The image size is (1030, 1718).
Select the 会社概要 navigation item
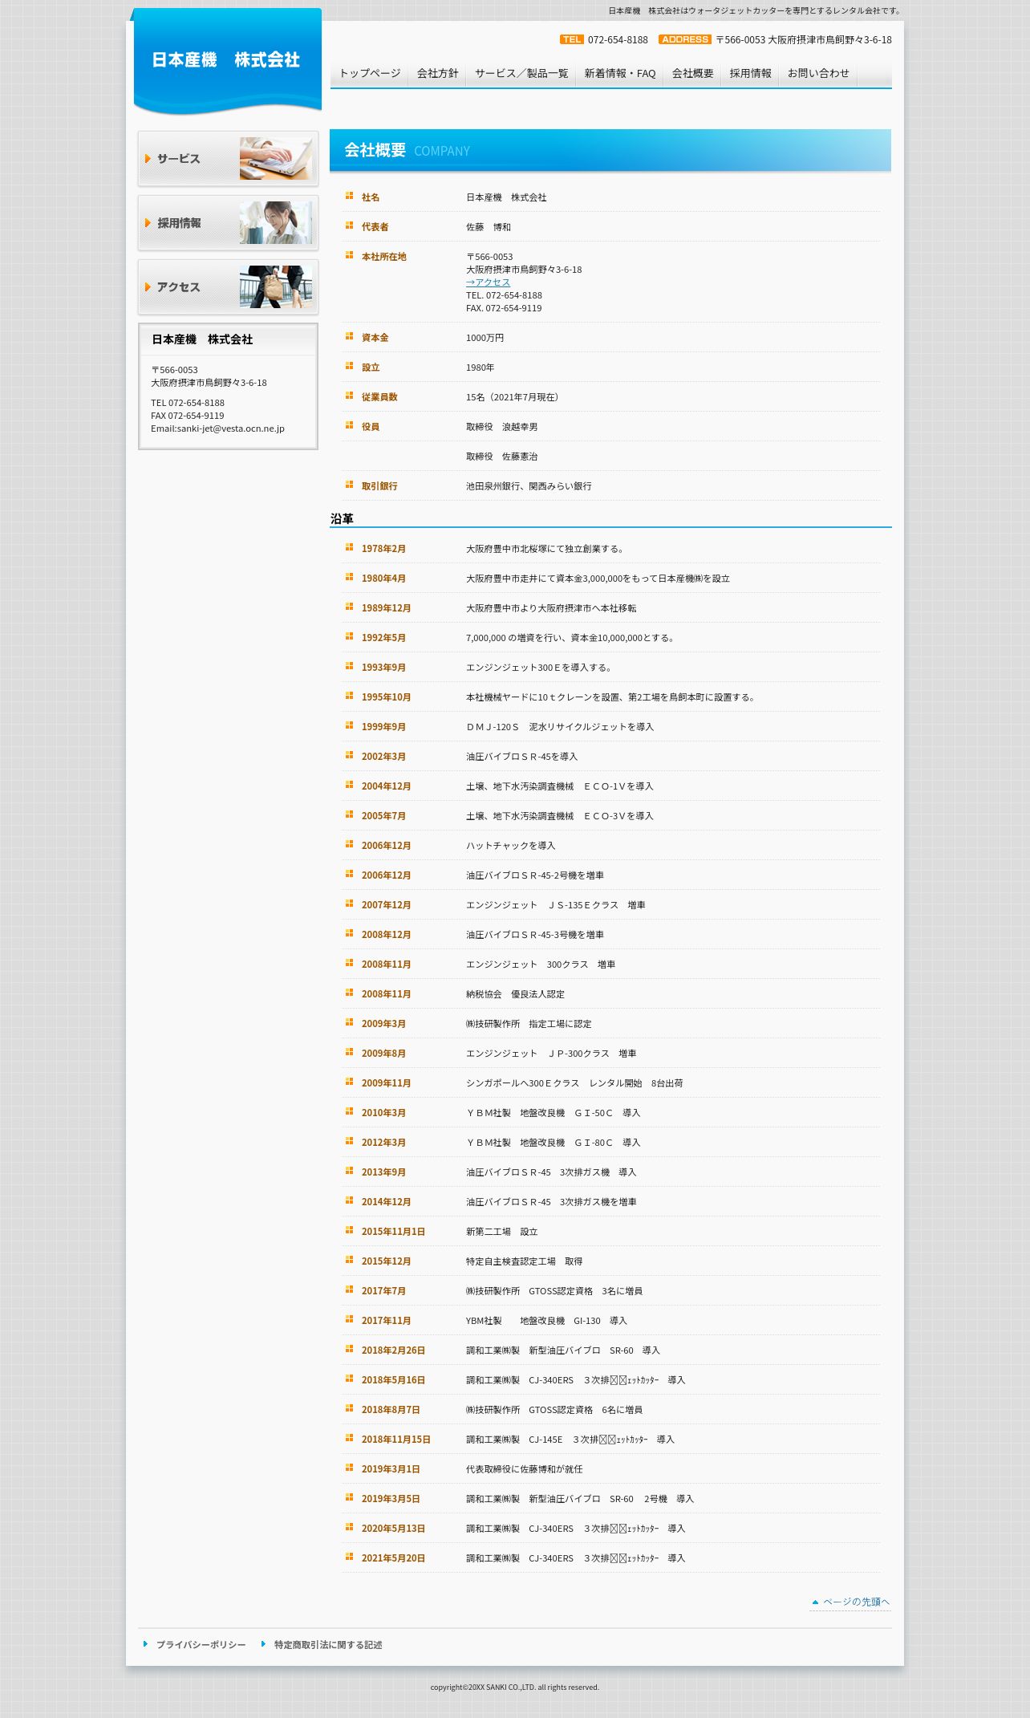click(x=693, y=73)
